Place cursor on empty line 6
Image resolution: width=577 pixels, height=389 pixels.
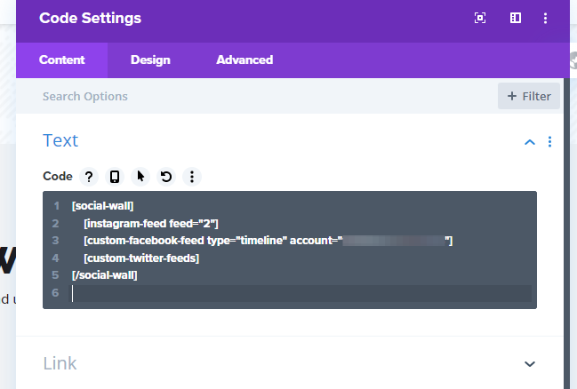tap(301, 293)
